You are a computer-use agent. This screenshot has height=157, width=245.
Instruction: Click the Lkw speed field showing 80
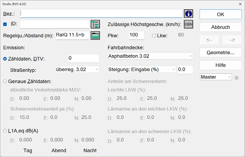[x=185, y=36]
